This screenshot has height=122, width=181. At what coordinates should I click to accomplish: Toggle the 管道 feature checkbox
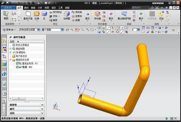click(17, 67)
